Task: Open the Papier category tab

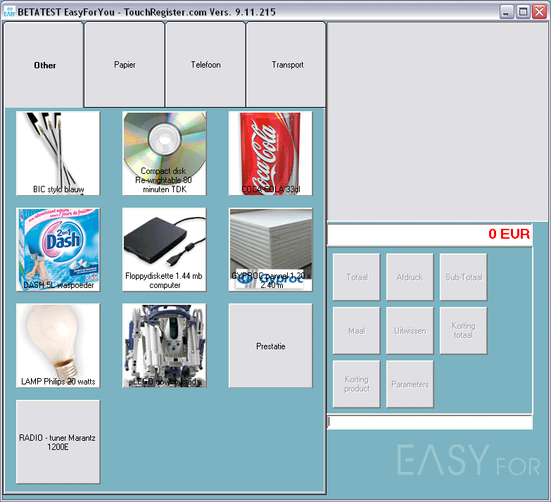Action: pos(125,65)
